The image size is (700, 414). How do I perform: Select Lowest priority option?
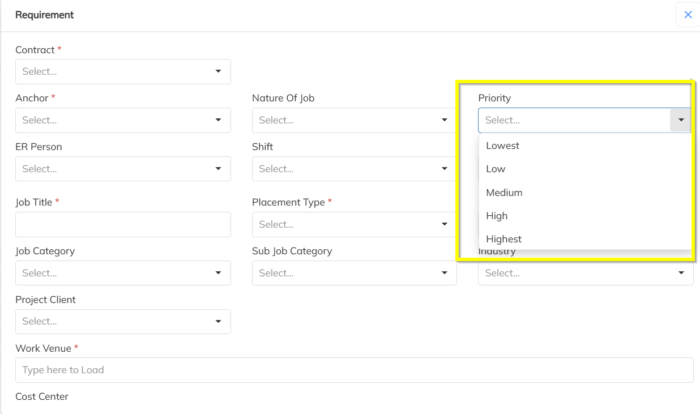click(503, 146)
